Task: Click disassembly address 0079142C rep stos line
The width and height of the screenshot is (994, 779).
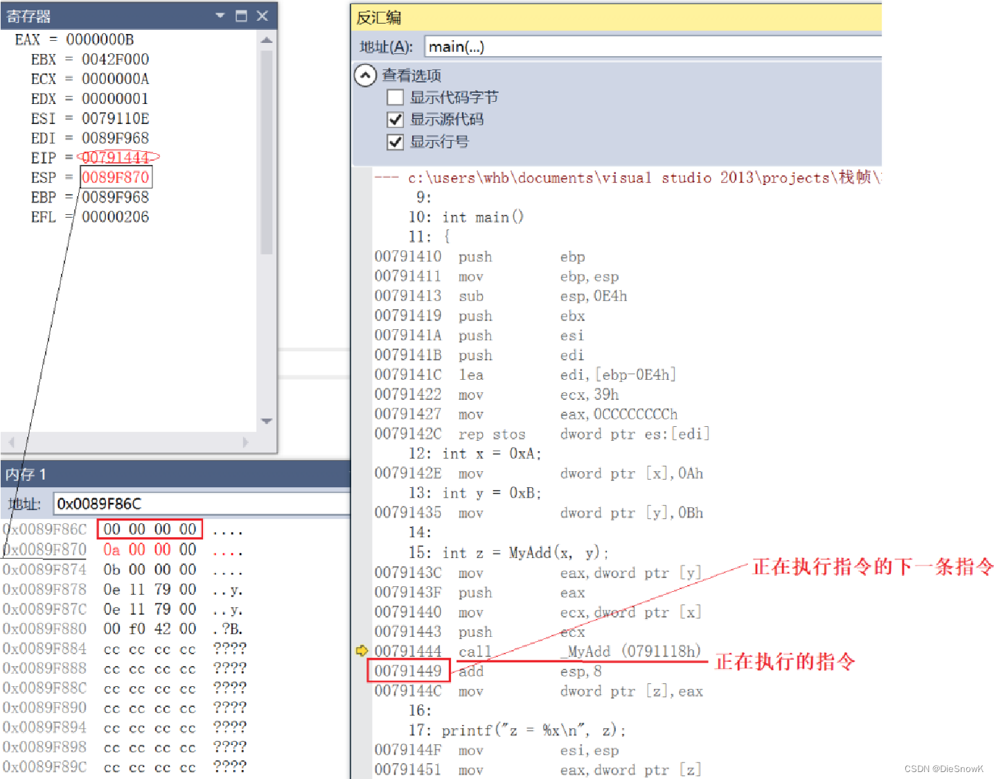Action: (408, 434)
